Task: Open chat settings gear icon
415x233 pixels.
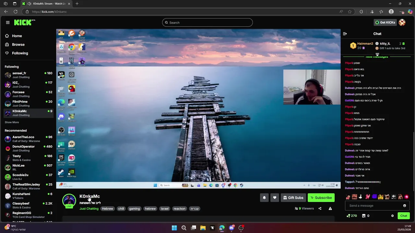Action: pyautogui.click(x=392, y=216)
